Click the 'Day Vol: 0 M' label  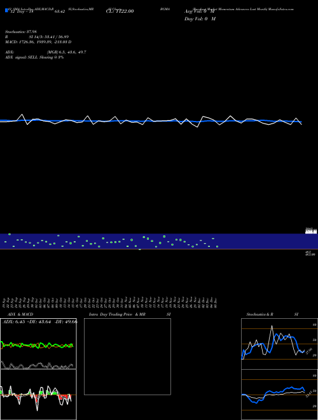point(200,19)
